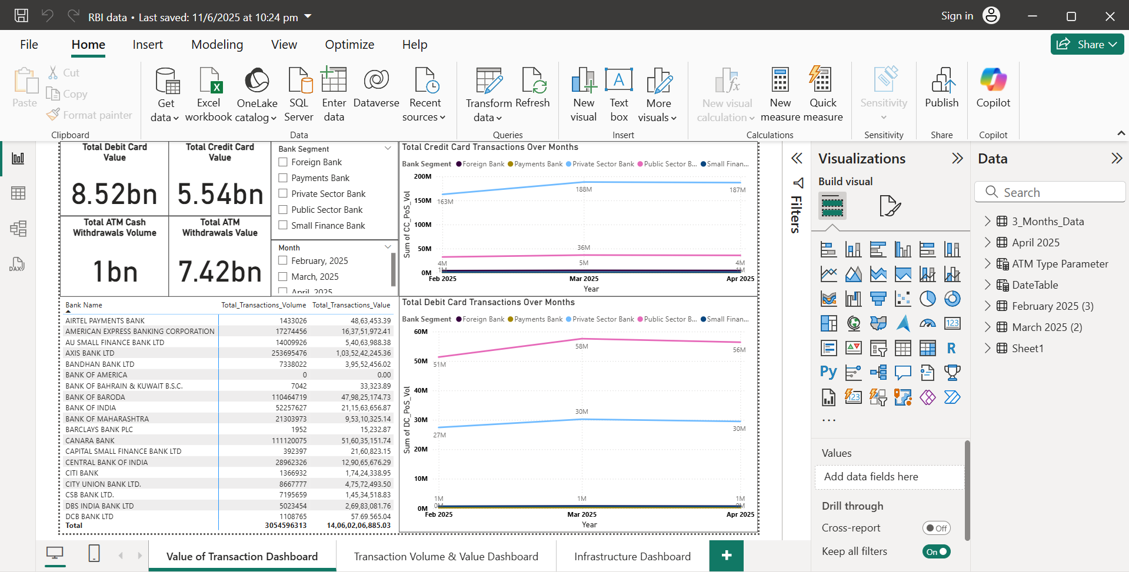Expand March 2025 (2) table

pyautogui.click(x=987, y=327)
